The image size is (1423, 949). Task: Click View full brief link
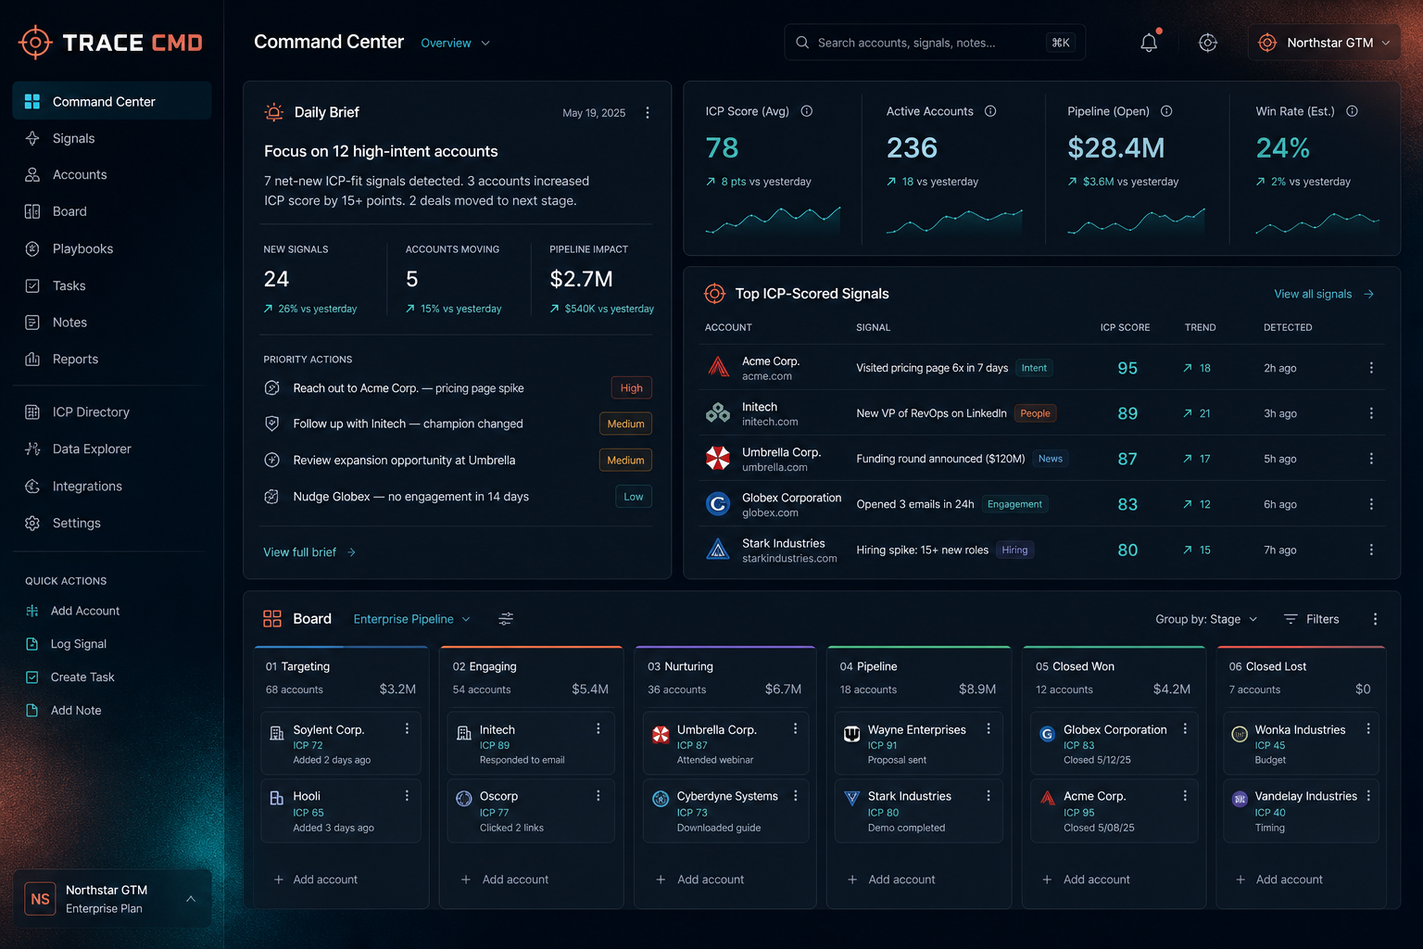tap(309, 552)
